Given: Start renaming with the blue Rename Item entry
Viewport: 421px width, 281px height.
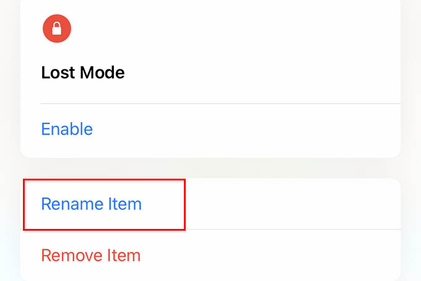Looking at the screenshot, I should point(91,204).
